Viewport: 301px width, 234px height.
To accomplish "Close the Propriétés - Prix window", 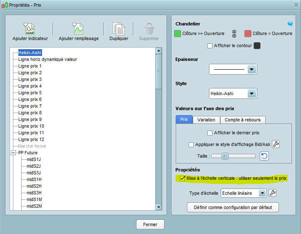I will pyautogui.click(x=296, y=5).
